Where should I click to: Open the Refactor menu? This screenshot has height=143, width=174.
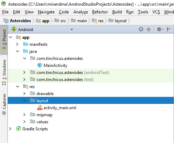pos(100,12)
